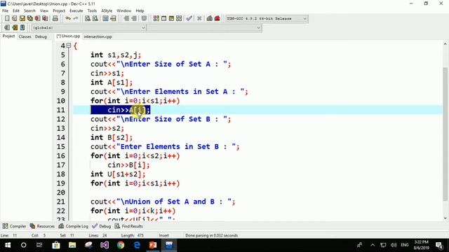This screenshot has height=252, width=449.
Task: Click the 'Done parsing in 0.032 seconds' status
Action: [212, 235]
